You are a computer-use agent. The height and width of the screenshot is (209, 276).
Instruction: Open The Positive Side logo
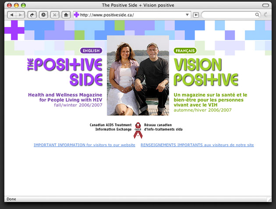(65, 72)
